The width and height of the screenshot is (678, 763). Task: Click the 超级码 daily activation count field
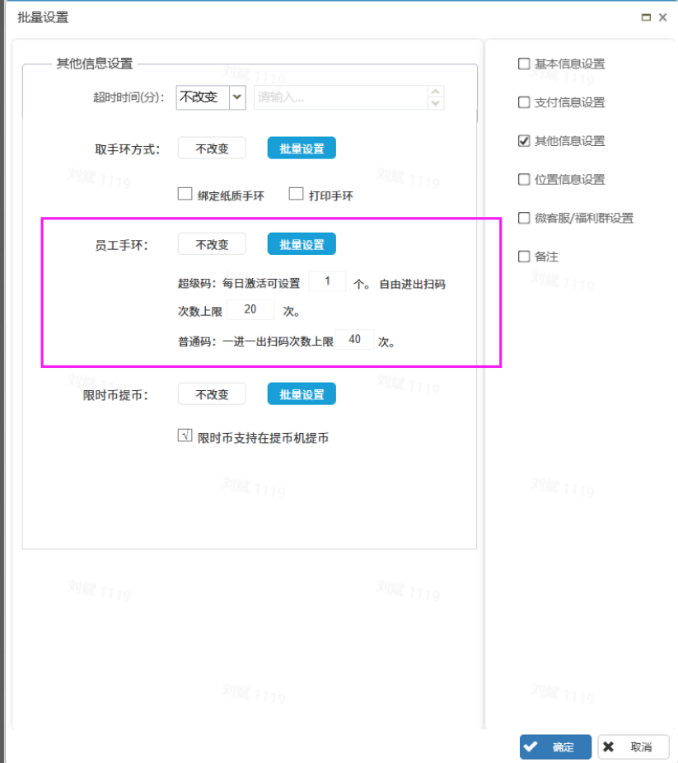327,282
